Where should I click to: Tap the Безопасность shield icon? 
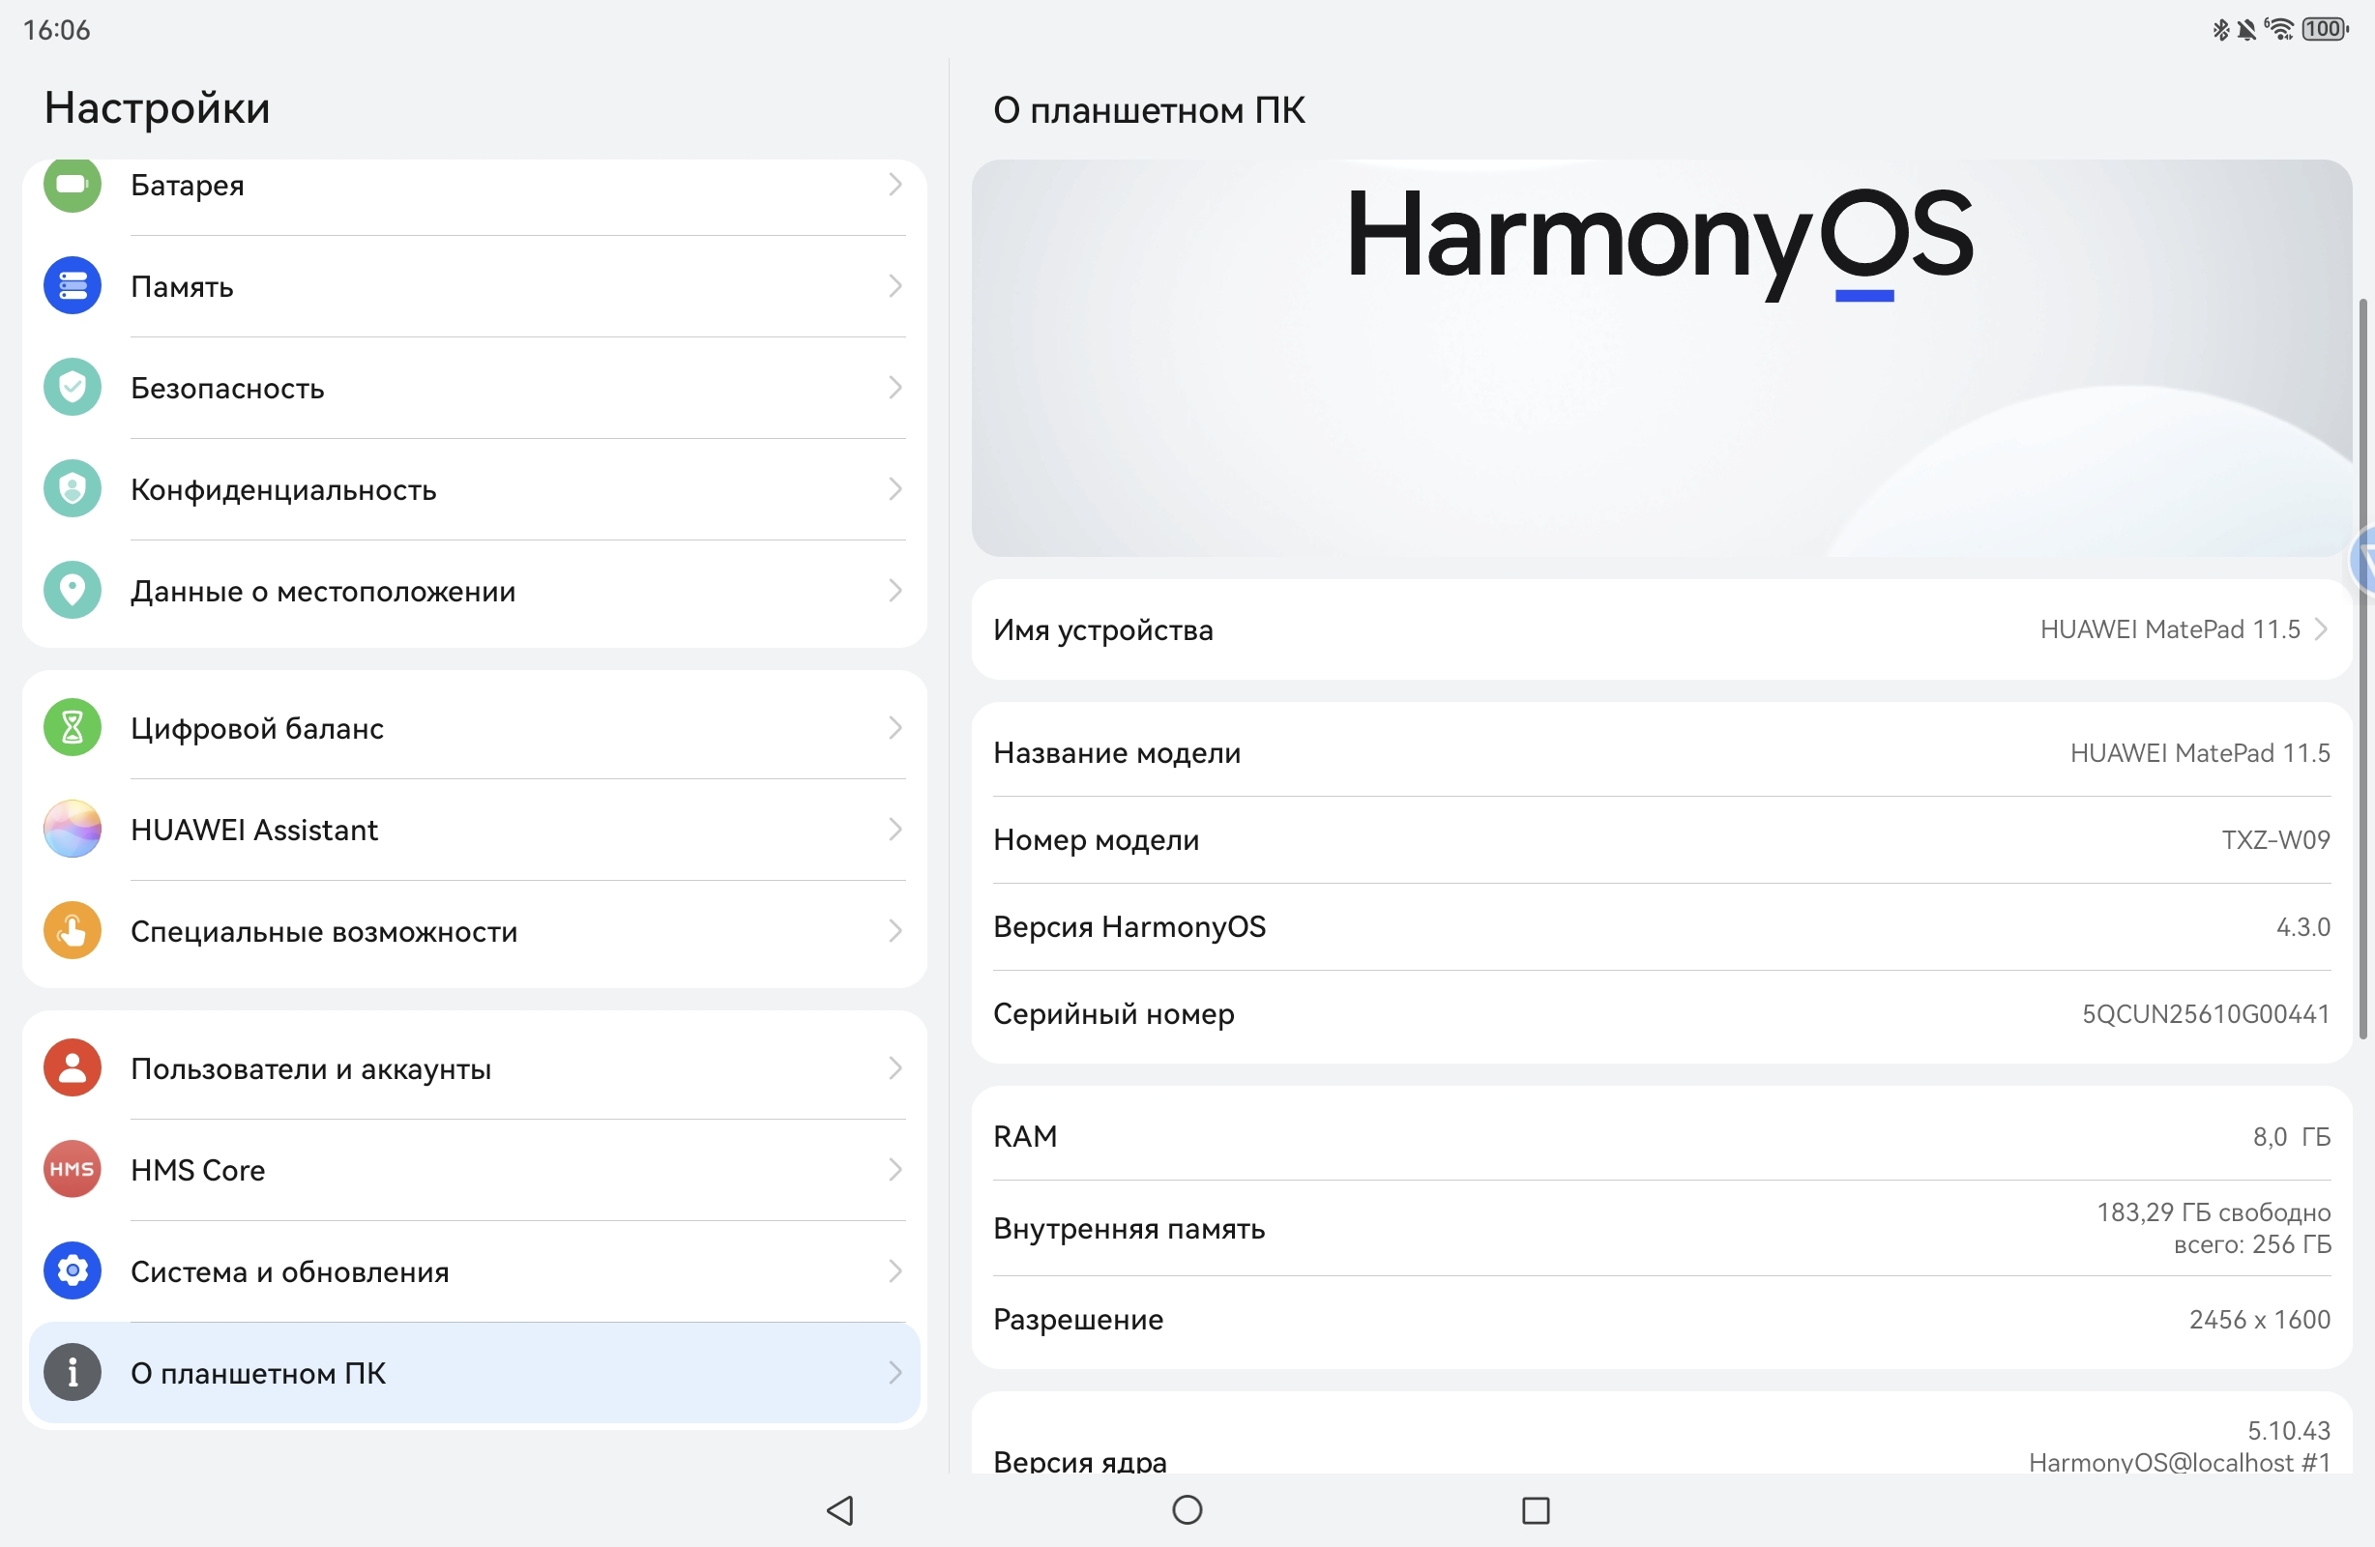72,388
